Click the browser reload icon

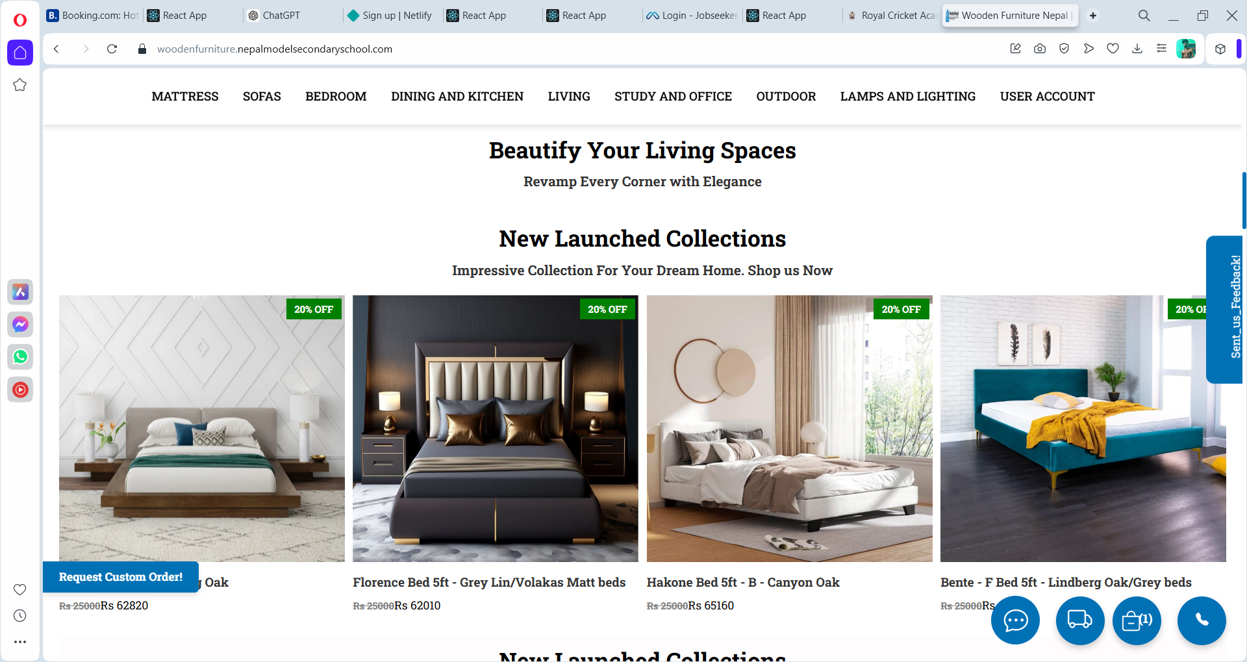[112, 49]
